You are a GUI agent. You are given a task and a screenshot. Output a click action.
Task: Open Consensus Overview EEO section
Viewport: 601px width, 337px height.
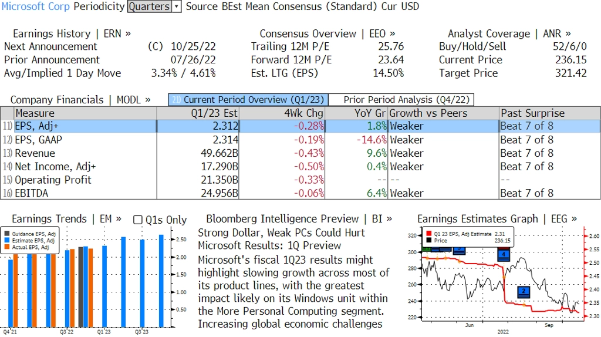click(327, 33)
